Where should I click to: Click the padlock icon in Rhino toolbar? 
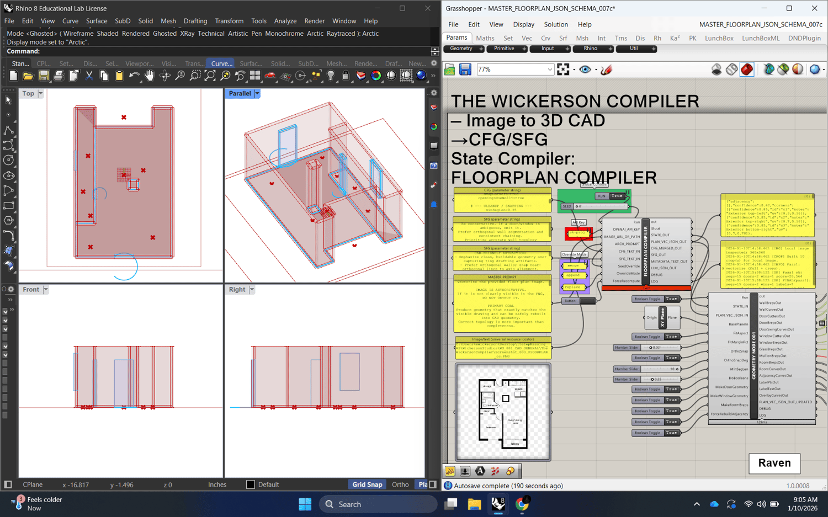point(346,76)
